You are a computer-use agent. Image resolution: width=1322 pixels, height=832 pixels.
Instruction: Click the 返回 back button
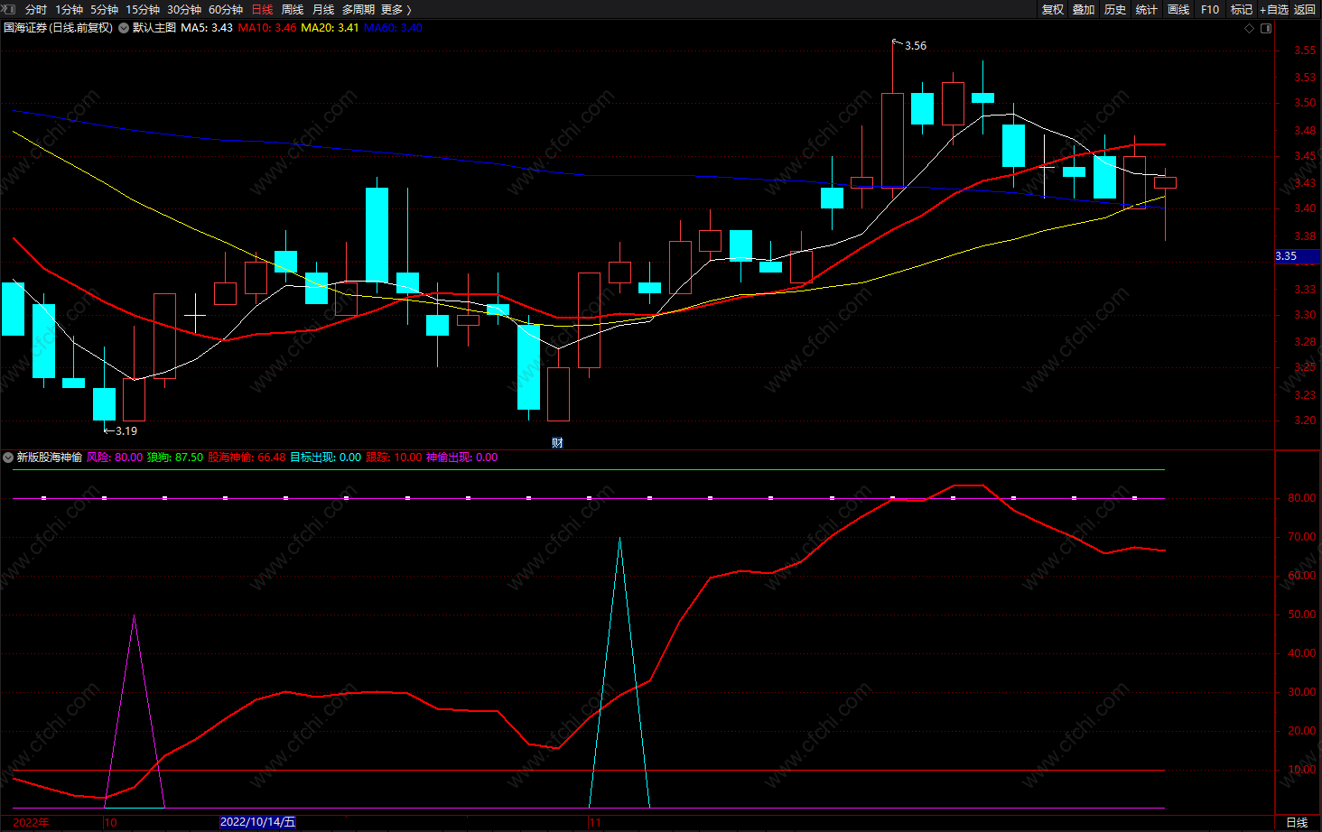point(1305,9)
